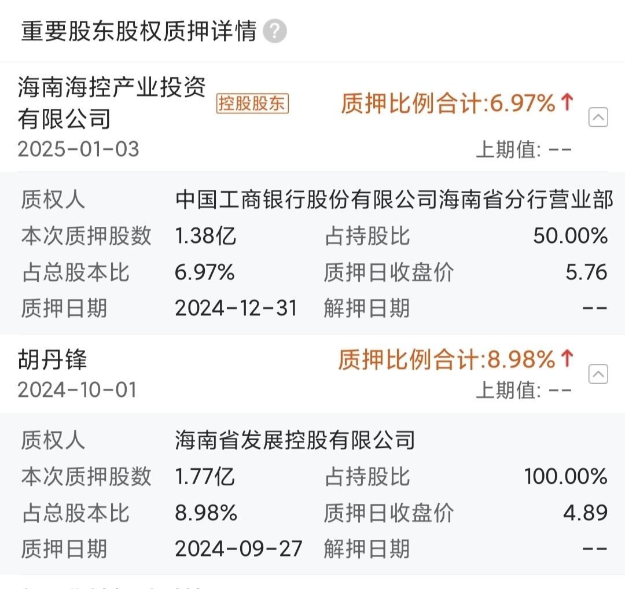Screen dimensions: 625x589
Task: Tap announcement date 2025-01-03
Action: (79, 149)
